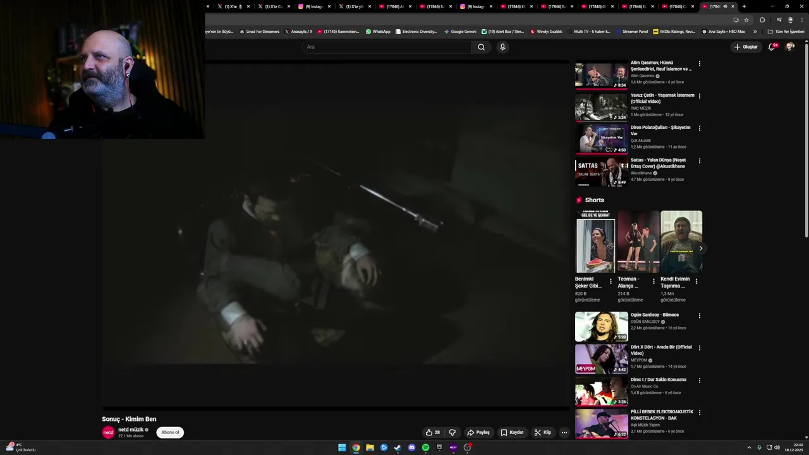
Task: Open Teoman Alança short thumbnail
Action: coord(638,241)
